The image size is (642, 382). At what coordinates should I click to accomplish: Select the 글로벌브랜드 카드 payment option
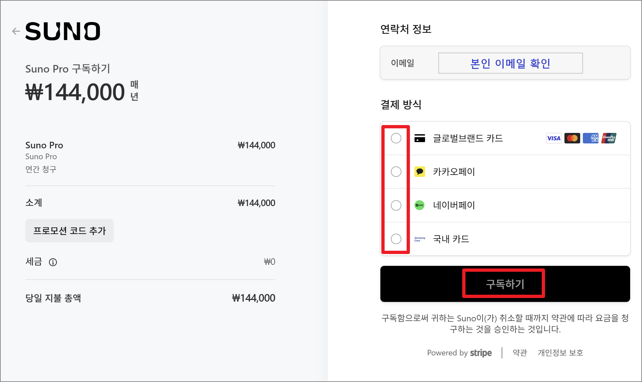point(396,139)
